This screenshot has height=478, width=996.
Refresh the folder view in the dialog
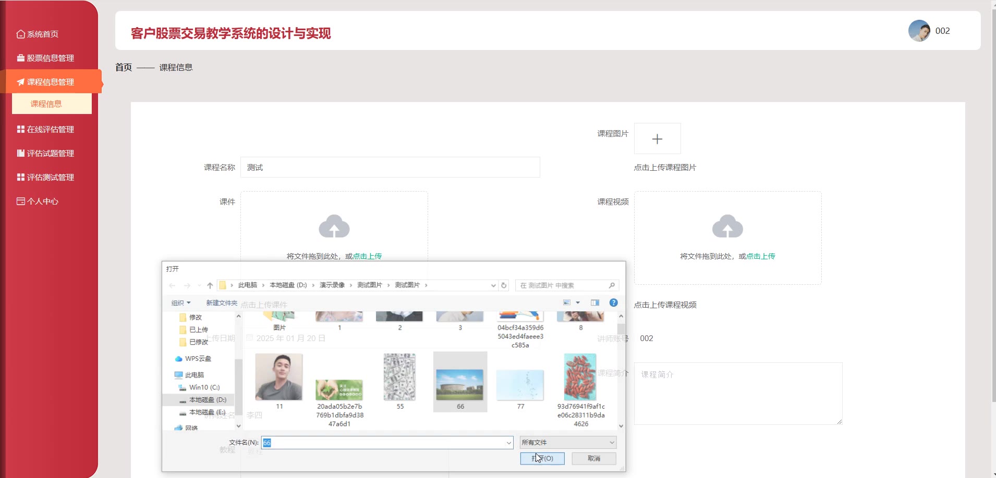pyautogui.click(x=504, y=285)
